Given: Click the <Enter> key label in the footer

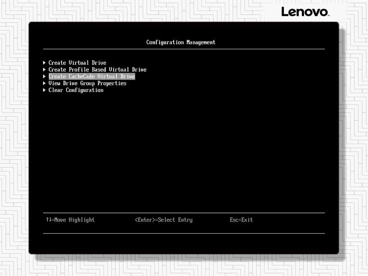Looking at the screenshot, I should click(x=145, y=220).
